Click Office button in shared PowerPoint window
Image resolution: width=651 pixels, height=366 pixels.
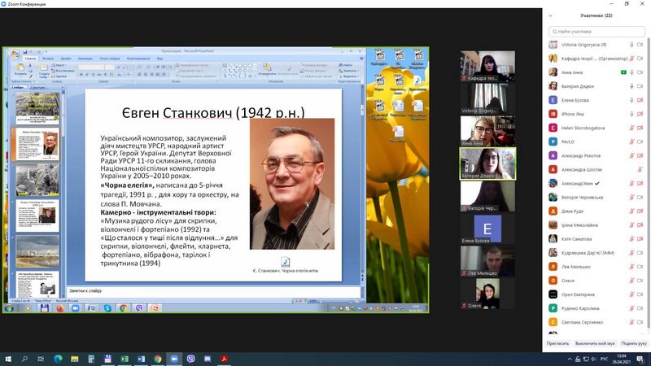tap(15, 54)
